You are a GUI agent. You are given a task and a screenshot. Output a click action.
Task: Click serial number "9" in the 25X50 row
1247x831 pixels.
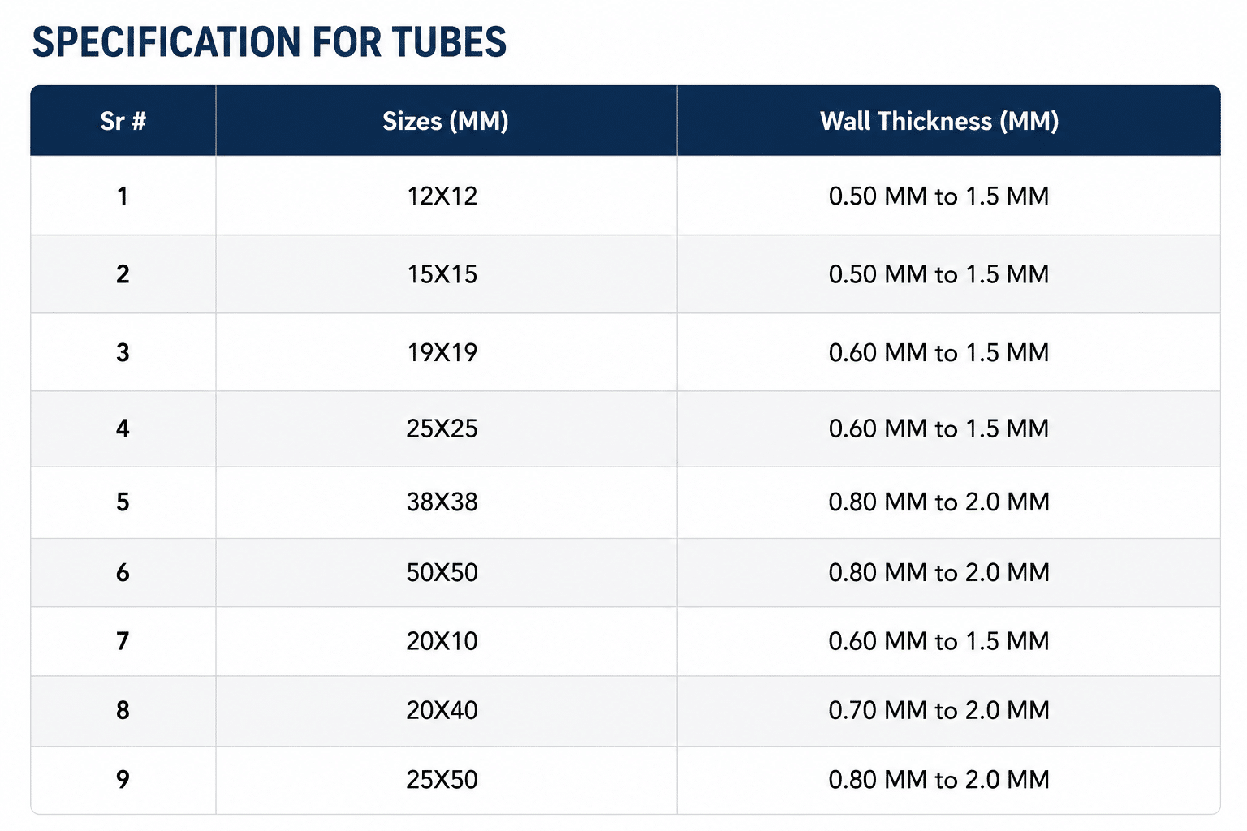123,779
